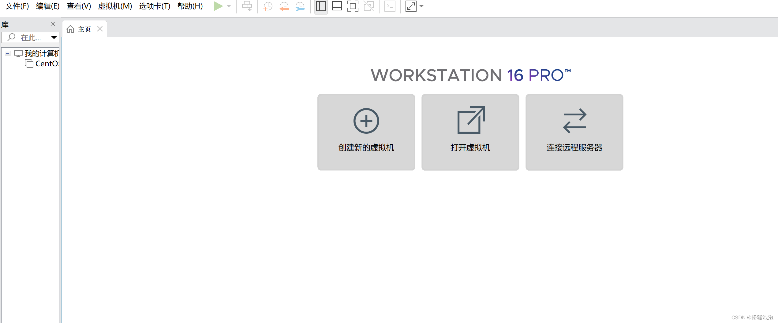Open the stretch display dropdown arrow
Image resolution: width=778 pixels, height=323 pixels.
(421, 6)
